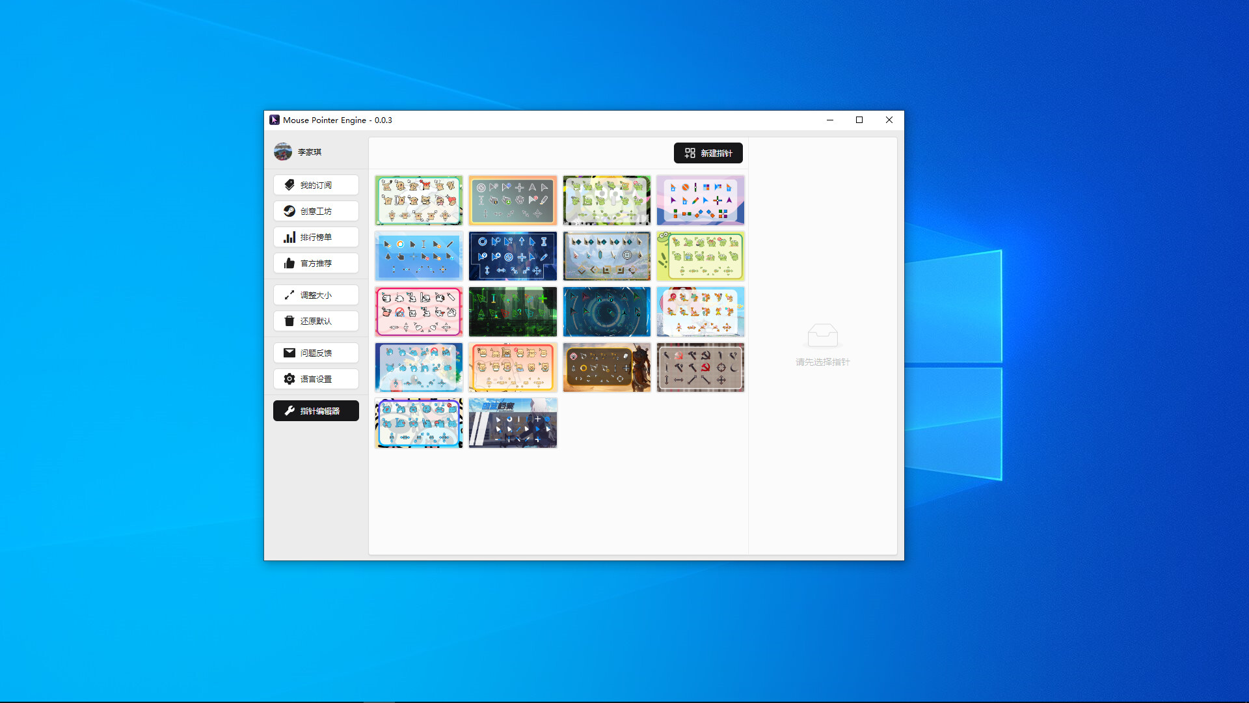Image resolution: width=1249 pixels, height=703 pixels.
Task: Click the resize arrows icon beside 调整大小
Action: [289, 295]
